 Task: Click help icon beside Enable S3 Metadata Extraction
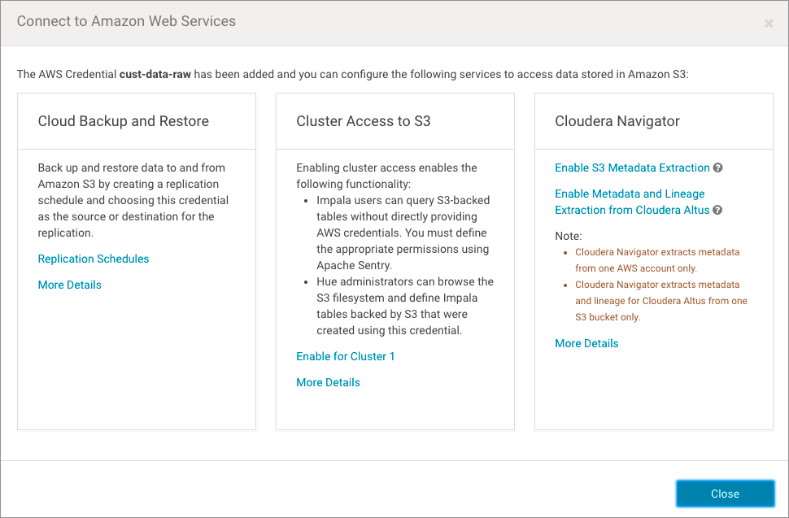click(718, 168)
